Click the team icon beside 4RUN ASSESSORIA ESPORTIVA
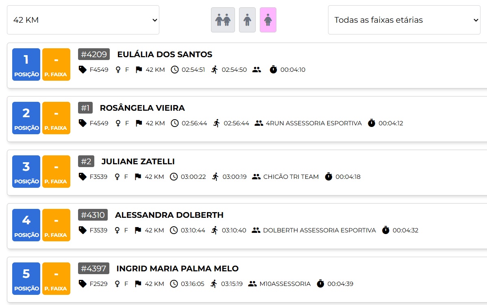The image size is (487, 305). click(x=259, y=123)
